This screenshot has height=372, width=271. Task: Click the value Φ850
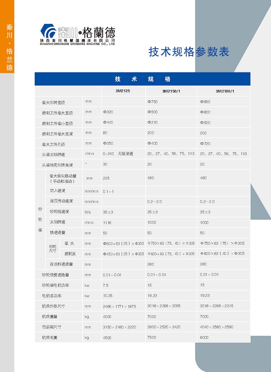pos(205,102)
